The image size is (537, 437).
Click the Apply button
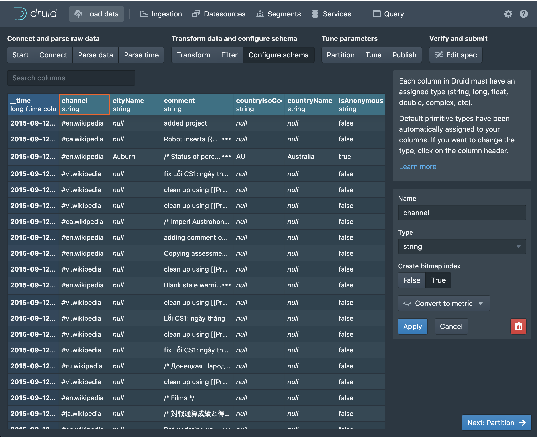pyautogui.click(x=412, y=326)
